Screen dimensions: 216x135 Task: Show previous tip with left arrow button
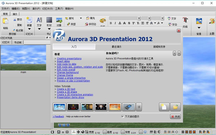click(174, 53)
